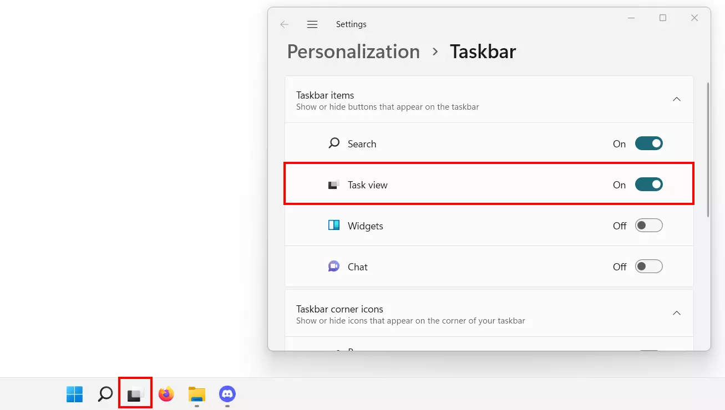
Task: Open Search from the taskbar
Action: [105, 394]
